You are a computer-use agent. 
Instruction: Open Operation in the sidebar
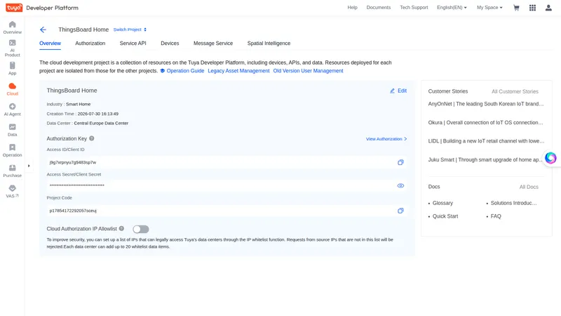click(x=12, y=150)
